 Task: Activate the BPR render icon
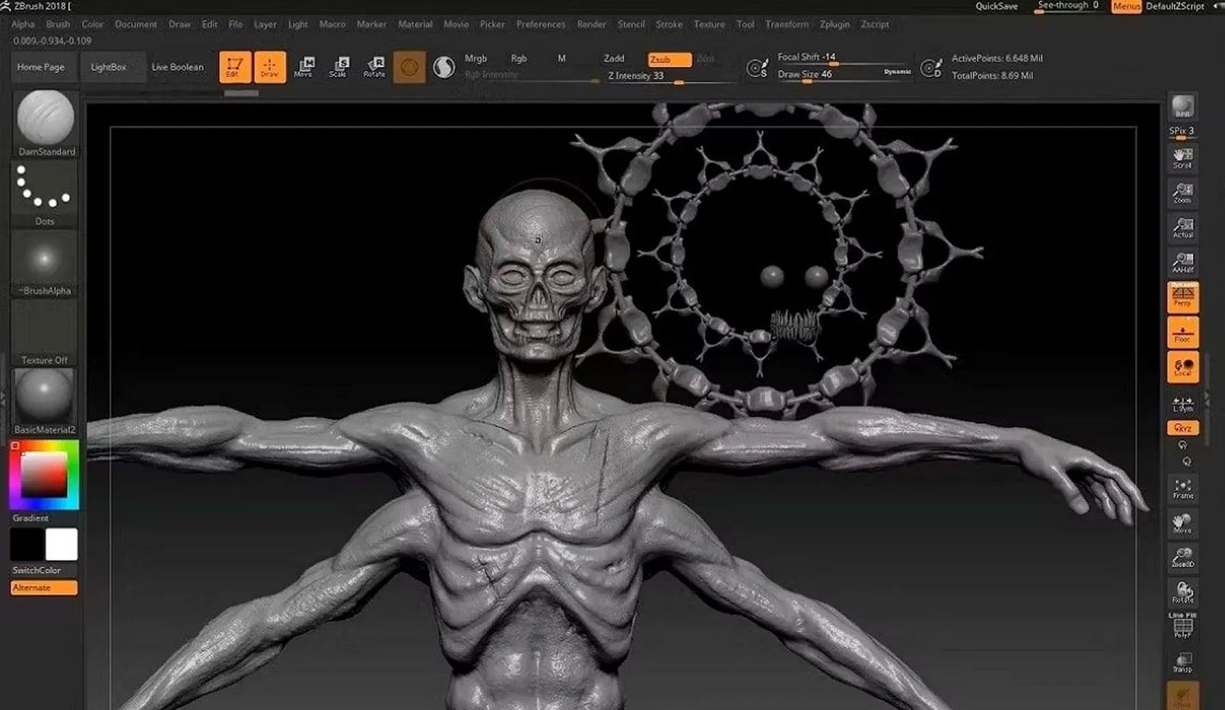point(1182,106)
